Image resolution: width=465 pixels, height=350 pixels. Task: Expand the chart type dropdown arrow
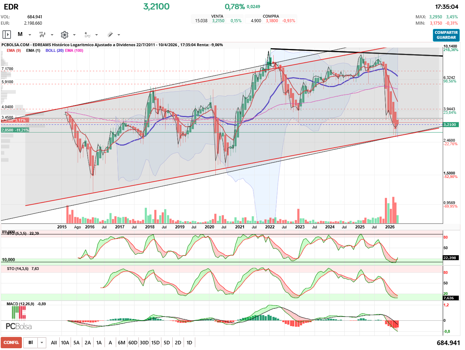pyautogui.click(x=52, y=35)
